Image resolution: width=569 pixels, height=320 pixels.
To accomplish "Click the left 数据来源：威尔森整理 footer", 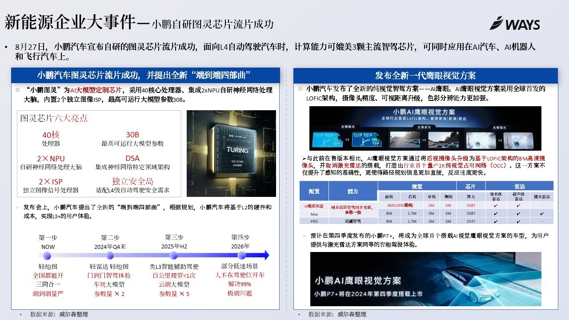I will tap(59, 314).
